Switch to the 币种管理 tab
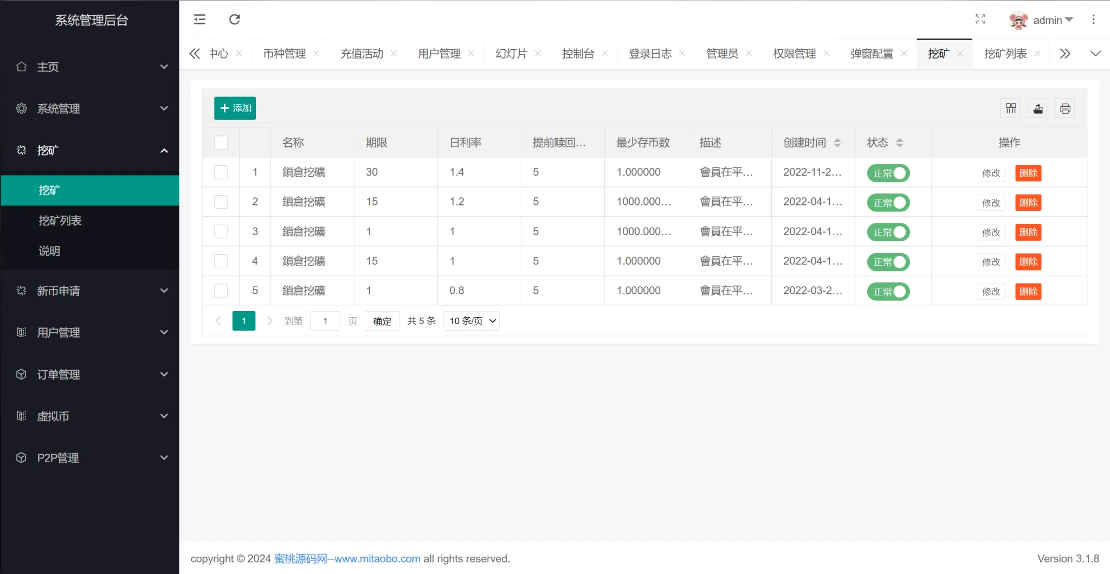 point(285,54)
